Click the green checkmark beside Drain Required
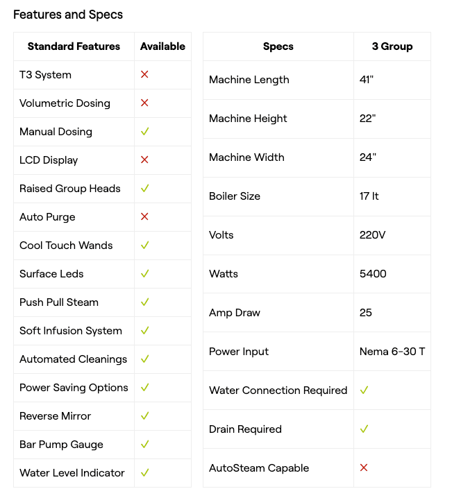 (x=364, y=429)
